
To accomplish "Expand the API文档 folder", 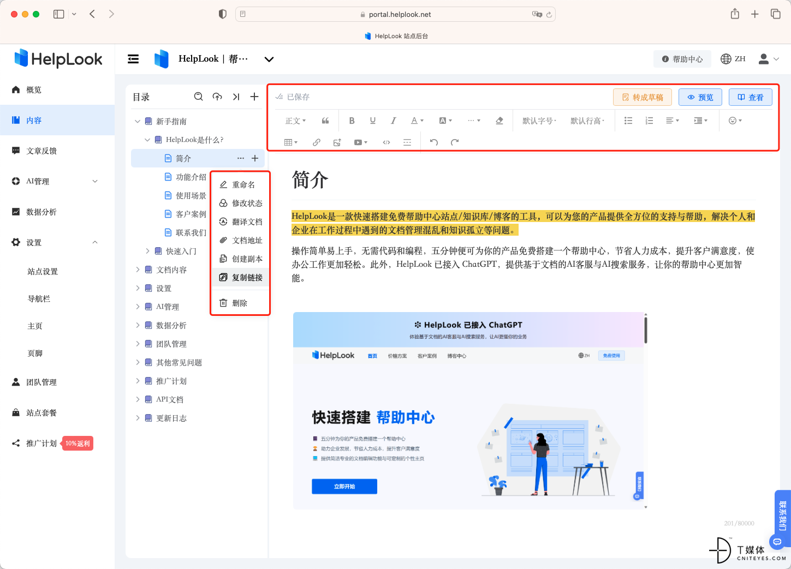I will pos(138,399).
